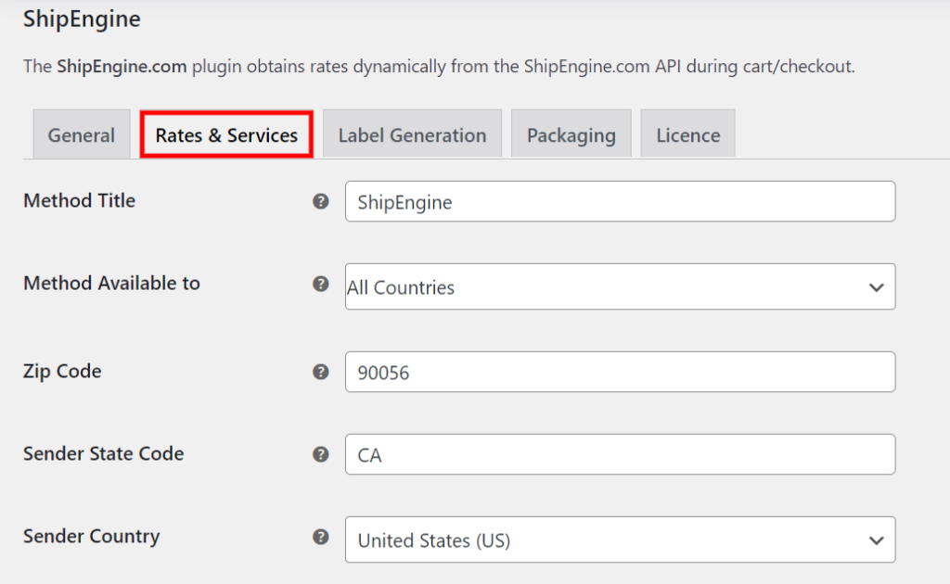
Task: Click the ShipEngine page heading
Action: tap(82, 19)
